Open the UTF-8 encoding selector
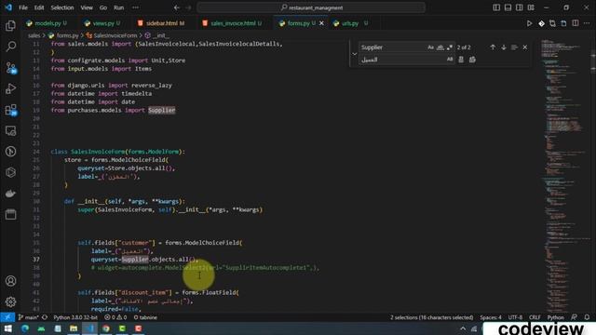Viewport: 596px width, 335px height. (x=515, y=317)
